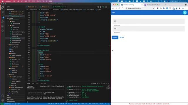The width and height of the screenshot is (188, 105).
Task: Click the localhost address bar in Chrome
Action: (139, 8)
